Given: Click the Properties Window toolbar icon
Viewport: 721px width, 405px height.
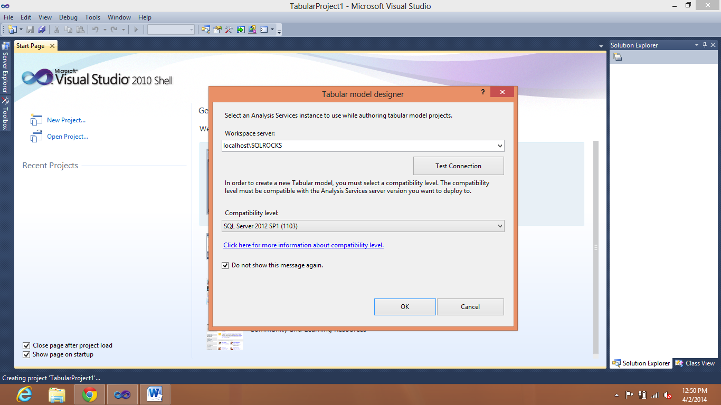Looking at the screenshot, I should pyautogui.click(x=217, y=30).
